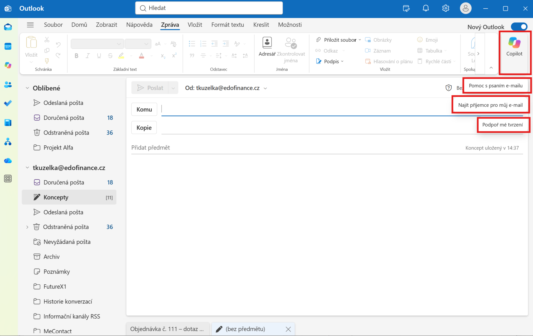Open To Do checkmark app in sidebar
Screen dimensions: 533x336
tap(8, 103)
